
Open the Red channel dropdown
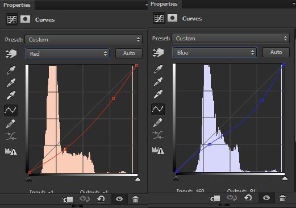pos(68,53)
